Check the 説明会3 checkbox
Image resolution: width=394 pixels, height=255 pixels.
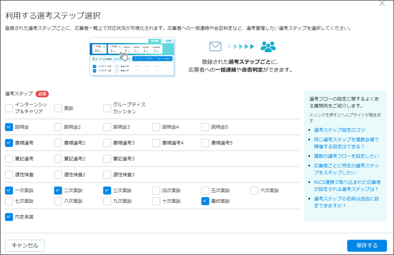click(107, 127)
